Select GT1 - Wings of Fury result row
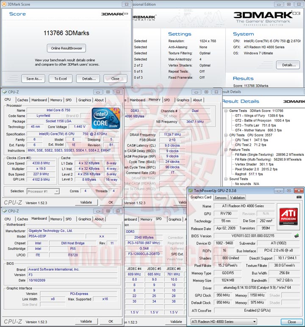Screen dimensions: 305x327 259,116
